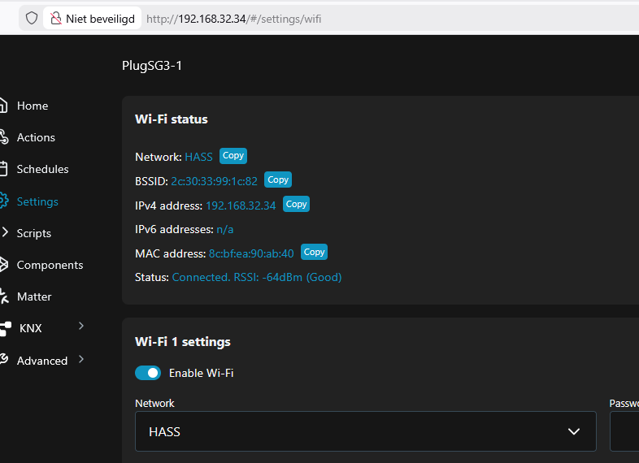Open the HASS network dropdown

click(x=365, y=431)
